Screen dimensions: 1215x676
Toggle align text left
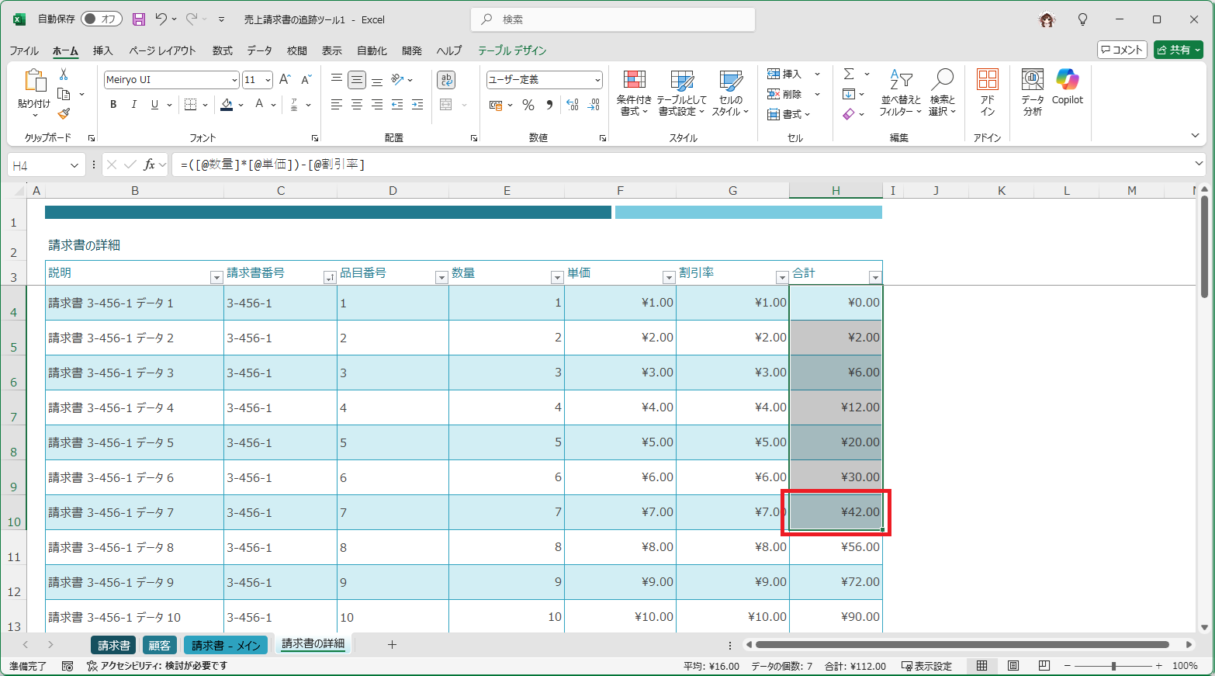[x=337, y=105]
